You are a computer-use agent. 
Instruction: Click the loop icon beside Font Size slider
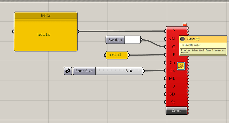68,71
